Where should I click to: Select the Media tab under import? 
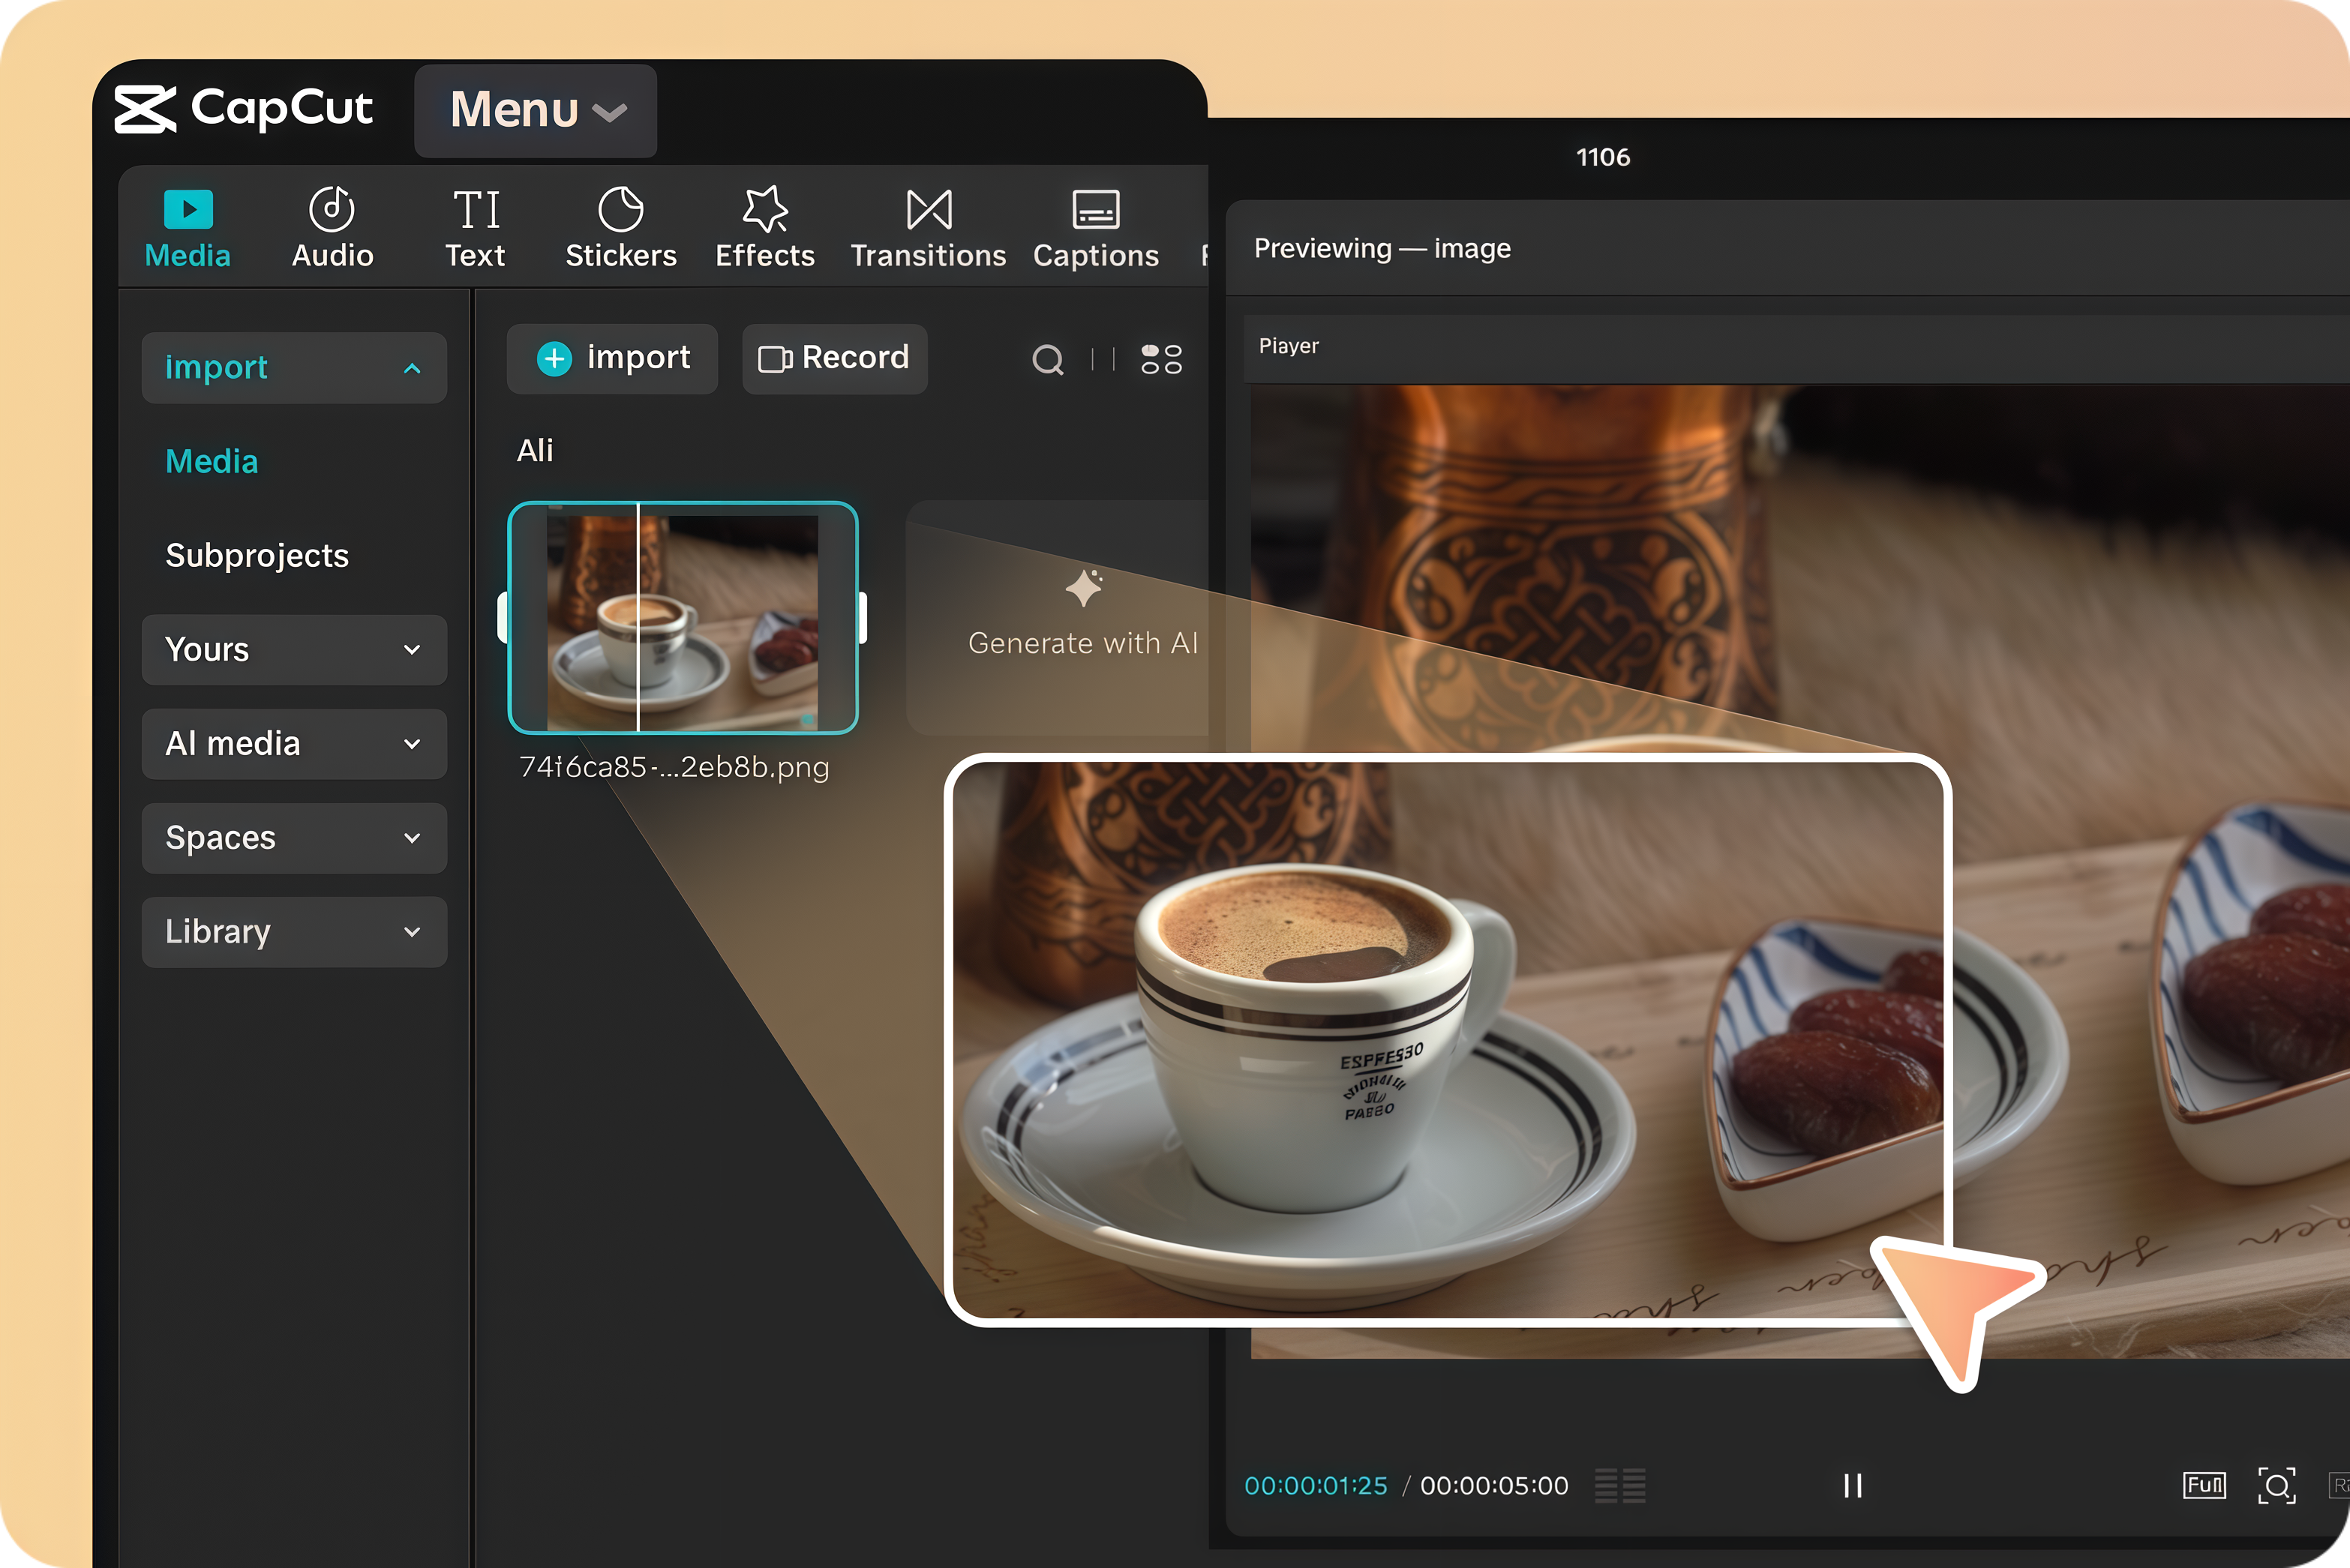click(x=211, y=461)
